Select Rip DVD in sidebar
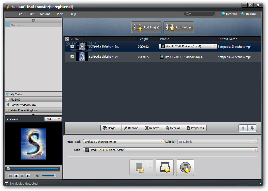This screenshot has width=268, height=191. point(33,100)
